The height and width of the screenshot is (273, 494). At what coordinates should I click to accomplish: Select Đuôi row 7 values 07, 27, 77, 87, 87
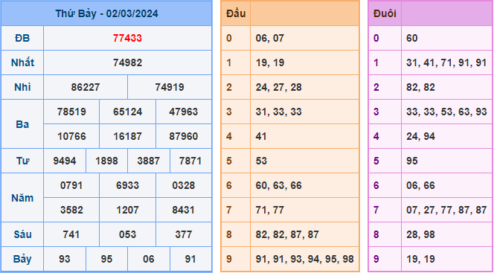pos(446,210)
